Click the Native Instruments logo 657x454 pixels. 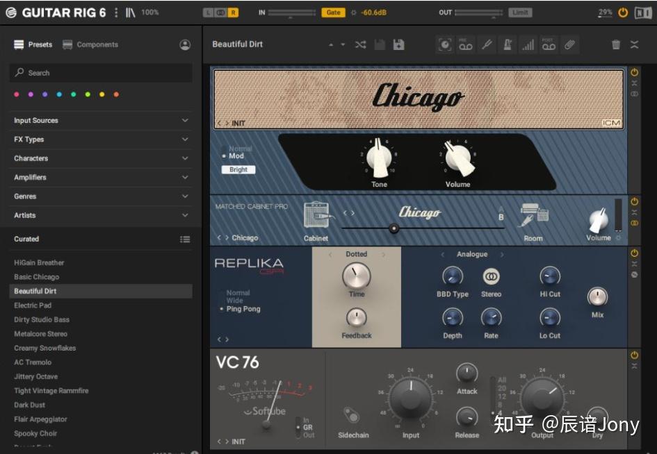click(643, 12)
